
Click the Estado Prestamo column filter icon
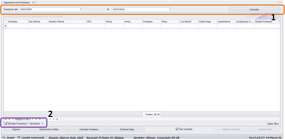[x=279, y=21]
